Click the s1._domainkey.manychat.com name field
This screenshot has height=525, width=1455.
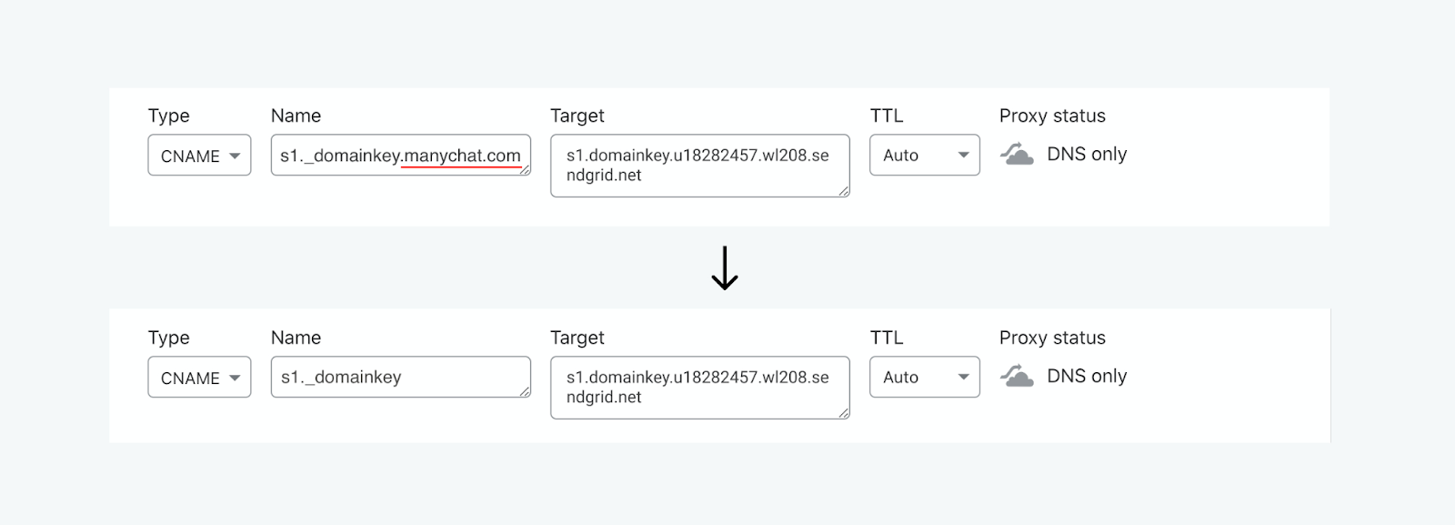[401, 156]
